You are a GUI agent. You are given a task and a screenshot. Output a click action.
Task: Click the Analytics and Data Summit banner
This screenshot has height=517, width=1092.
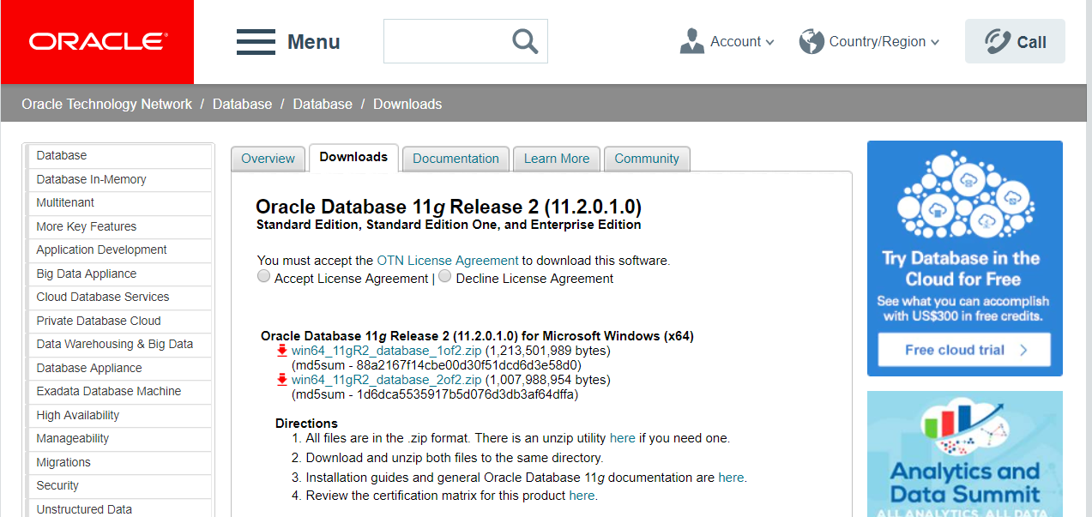(965, 454)
